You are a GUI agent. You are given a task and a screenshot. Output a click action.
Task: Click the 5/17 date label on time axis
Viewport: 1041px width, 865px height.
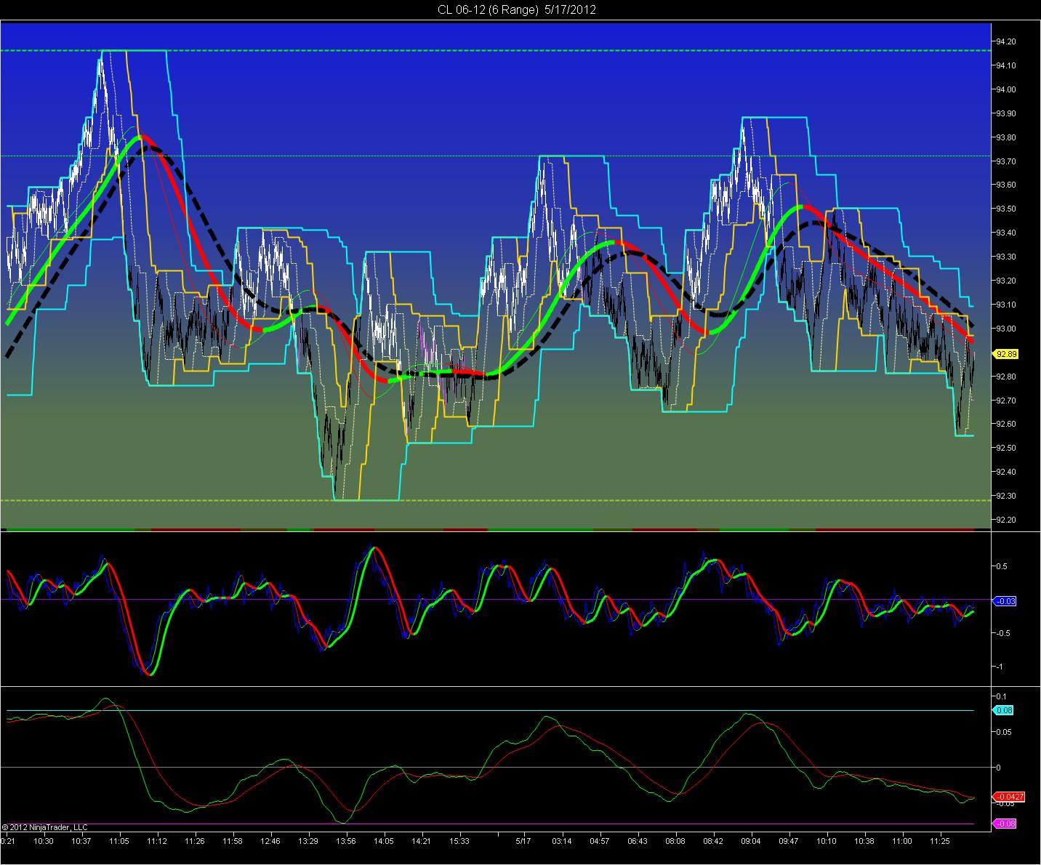click(523, 841)
